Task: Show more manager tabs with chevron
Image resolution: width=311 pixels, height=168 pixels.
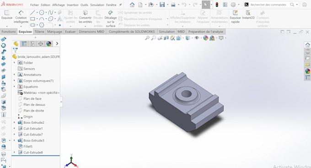Action: click(57, 44)
